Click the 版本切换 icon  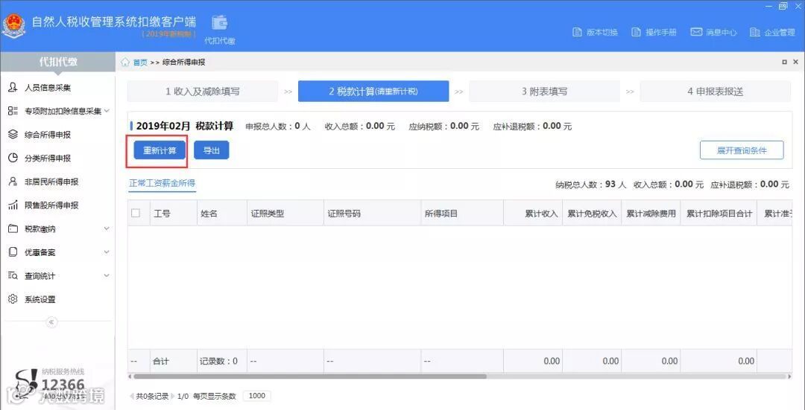click(577, 32)
